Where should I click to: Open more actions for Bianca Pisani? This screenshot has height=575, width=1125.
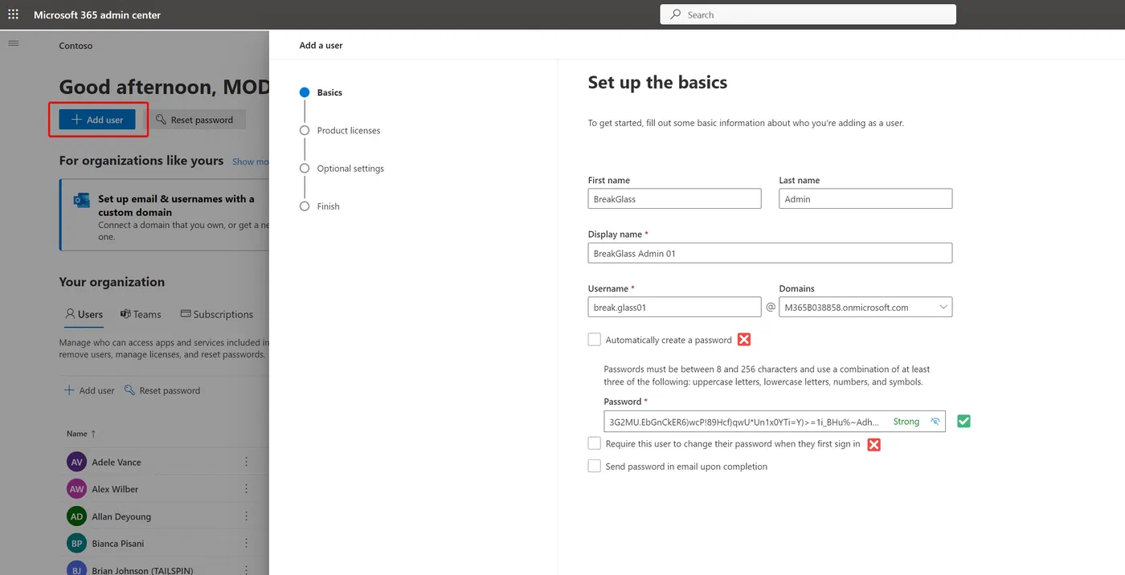pos(246,543)
